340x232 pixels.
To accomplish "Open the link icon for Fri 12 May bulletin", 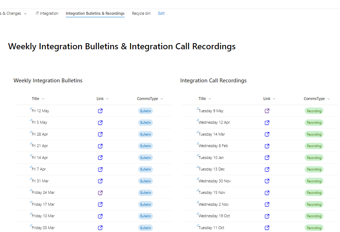I will (100, 111).
